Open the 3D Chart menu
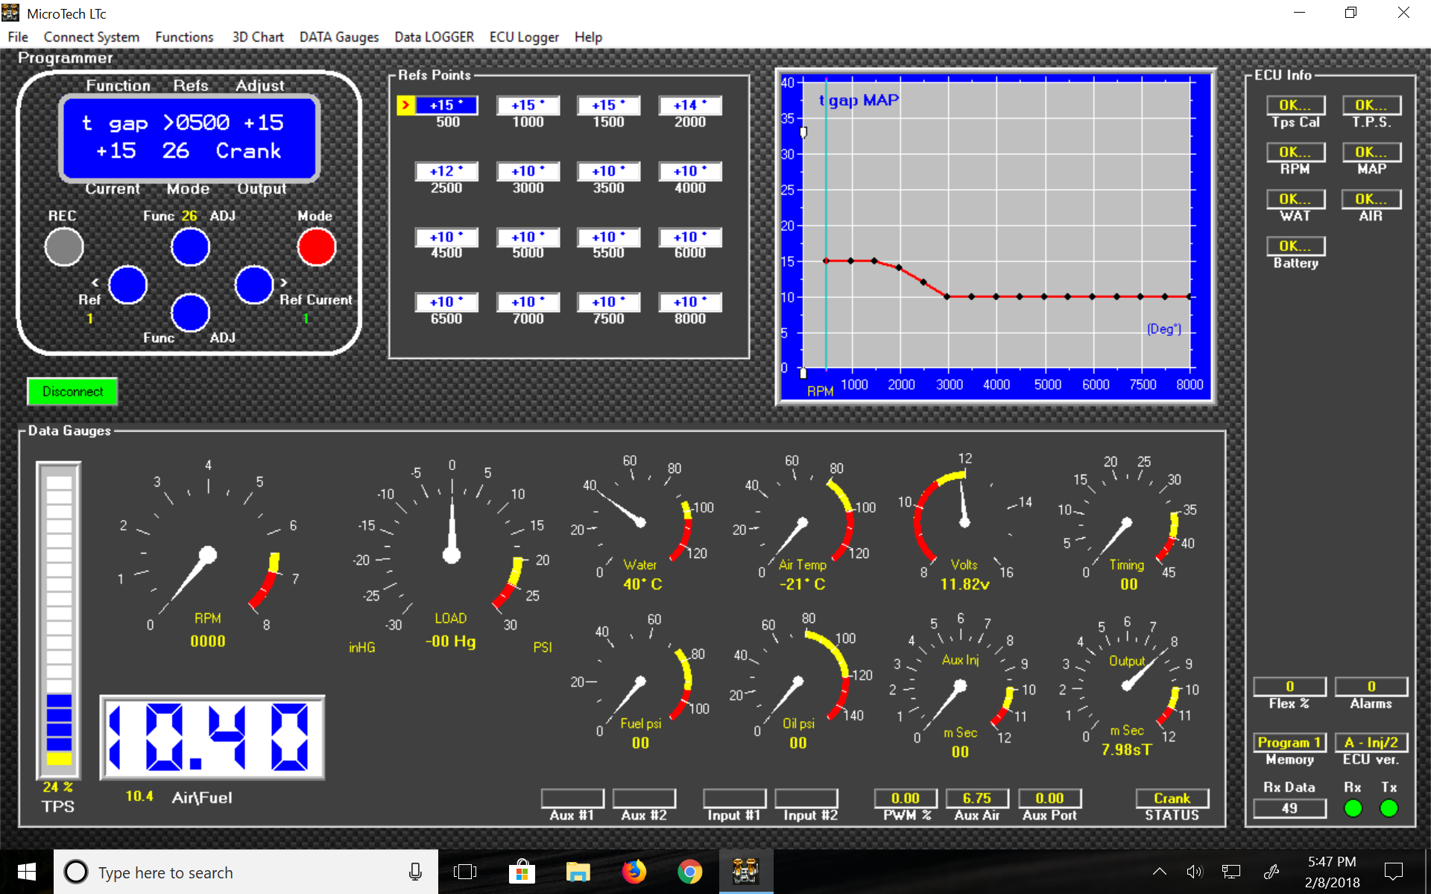The height and width of the screenshot is (894, 1431). pos(257,37)
